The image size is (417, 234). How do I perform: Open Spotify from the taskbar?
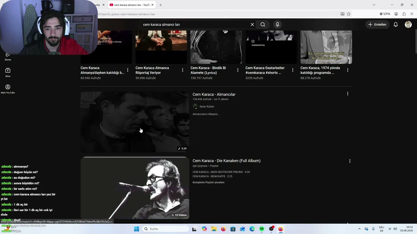(262, 229)
